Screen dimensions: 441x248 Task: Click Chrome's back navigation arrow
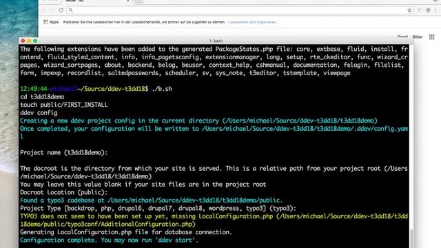(x=43, y=10)
